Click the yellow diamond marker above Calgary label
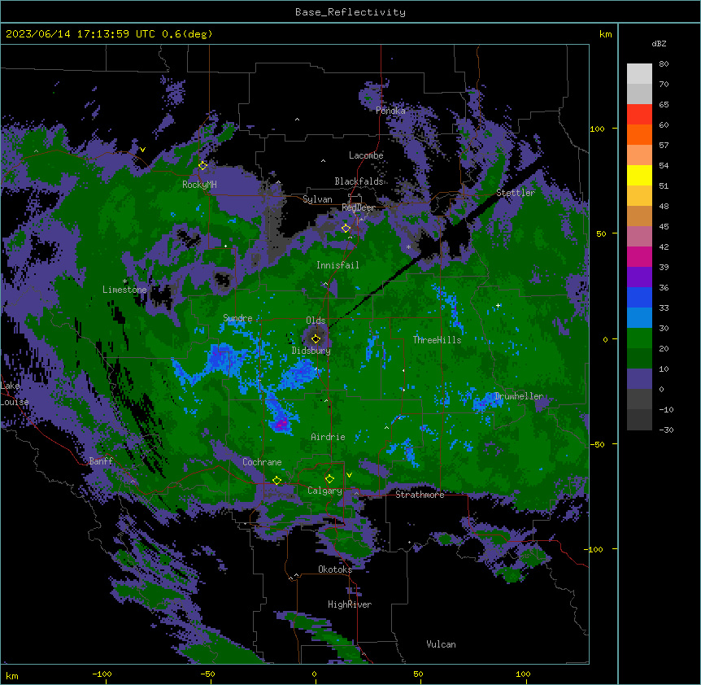Screen dimensions: 701x685 tap(329, 479)
